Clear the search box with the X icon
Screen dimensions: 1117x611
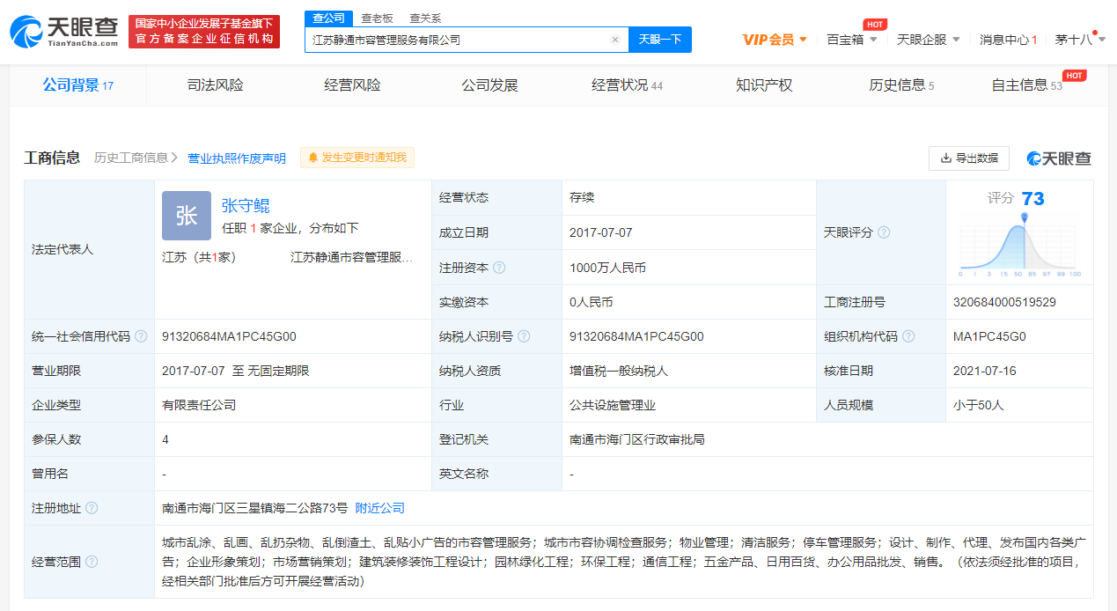[615, 40]
